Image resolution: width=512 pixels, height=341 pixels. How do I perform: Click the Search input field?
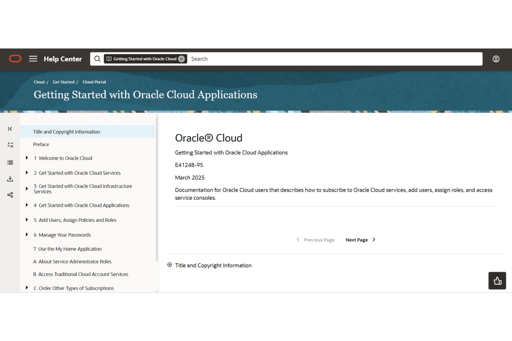tap(335, 59)
